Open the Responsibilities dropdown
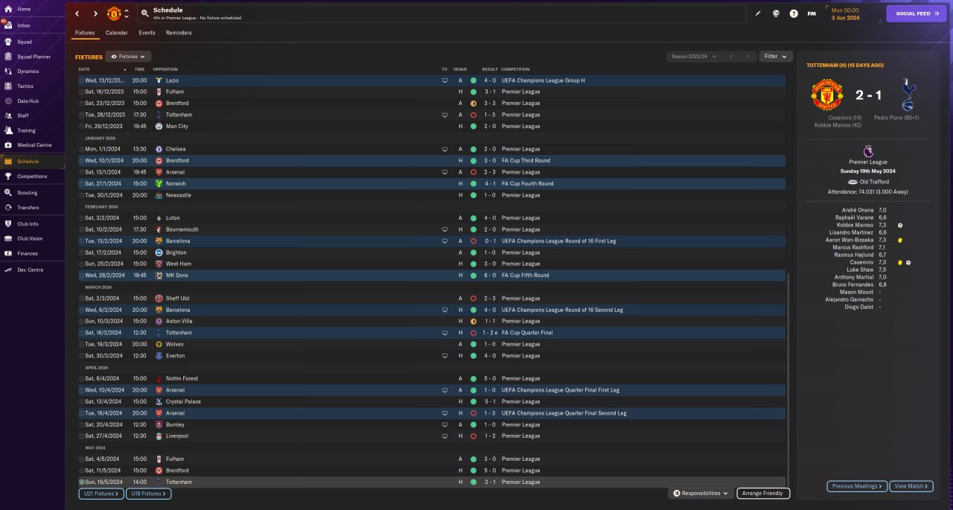Screen dimensions: 953x510 point(701,493)
